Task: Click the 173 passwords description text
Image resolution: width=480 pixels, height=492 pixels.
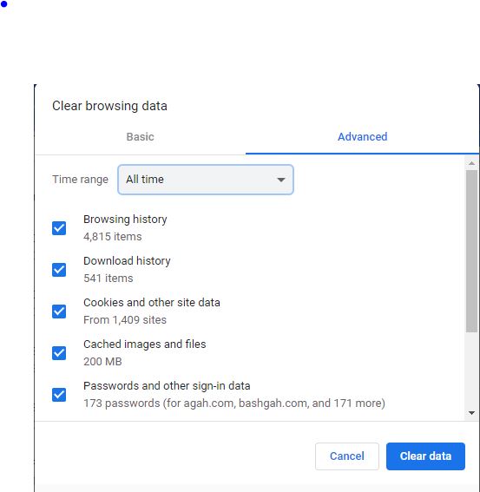Action: [x=234, y=403]
